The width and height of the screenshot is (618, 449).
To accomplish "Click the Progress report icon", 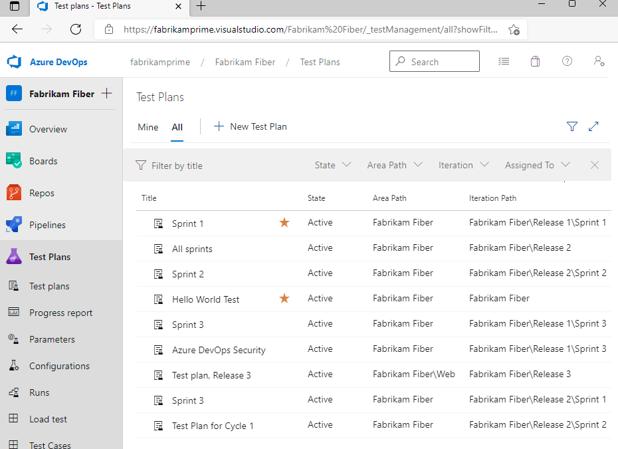I will pyautogui.click(x=14, y=312).
